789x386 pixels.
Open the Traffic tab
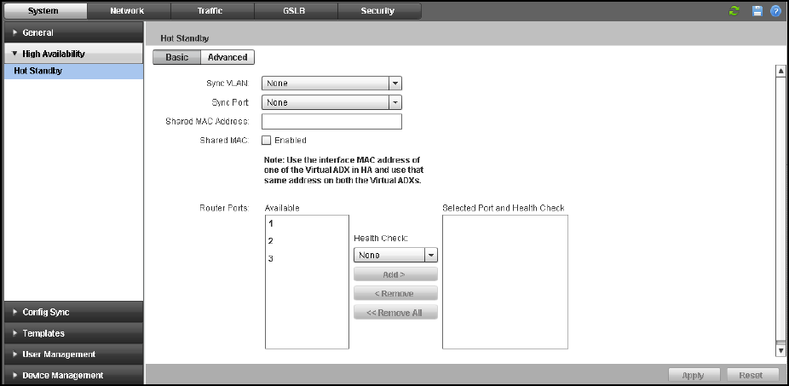coord(210,10)
